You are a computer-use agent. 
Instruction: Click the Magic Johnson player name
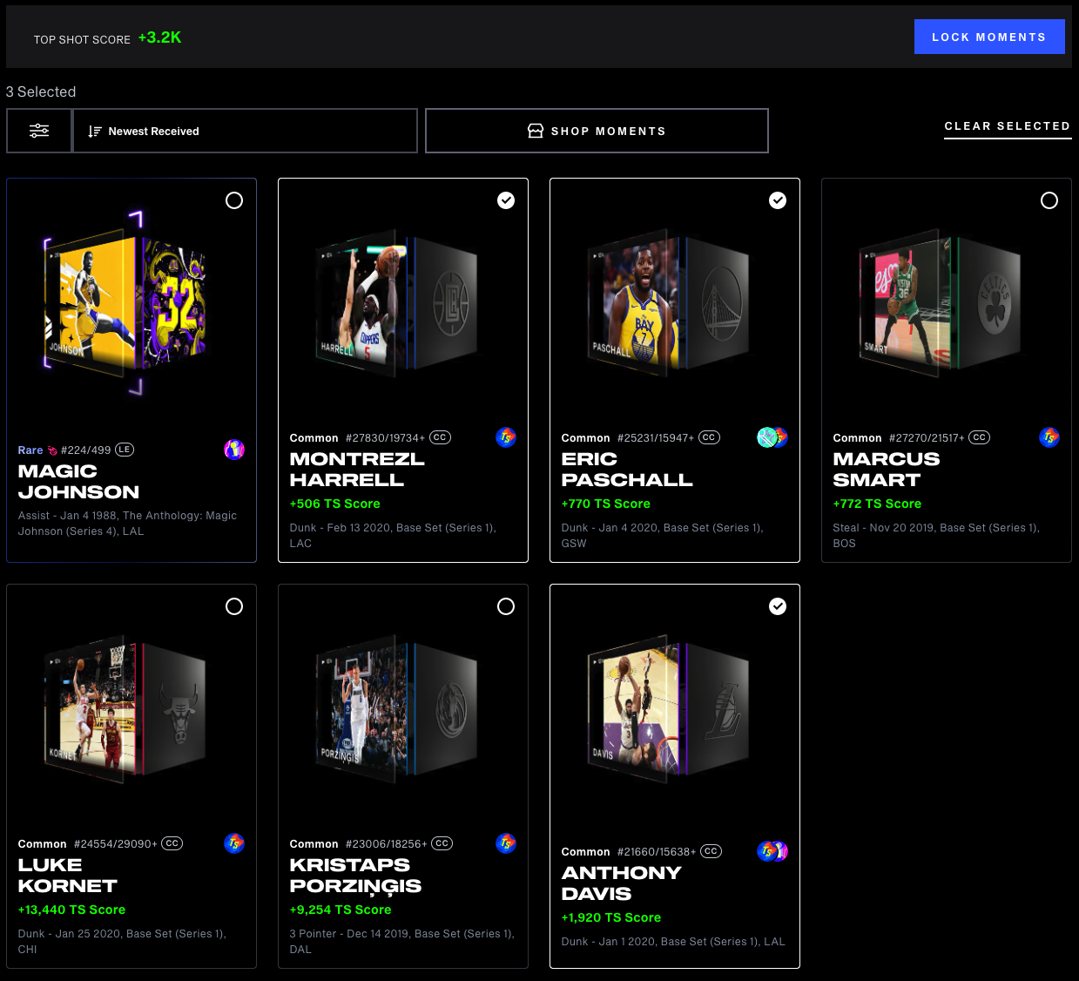78,482
